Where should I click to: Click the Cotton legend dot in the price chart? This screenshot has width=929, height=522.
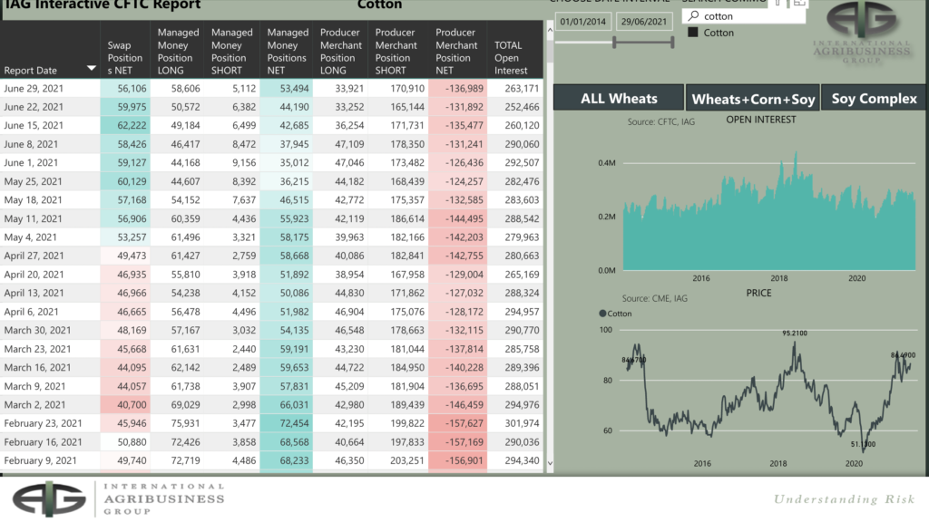coord(602,314)
